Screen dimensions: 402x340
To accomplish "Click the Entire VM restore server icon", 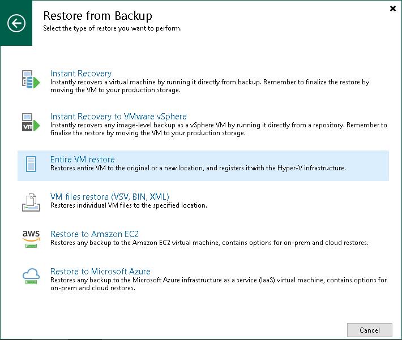I will point(31,164).
